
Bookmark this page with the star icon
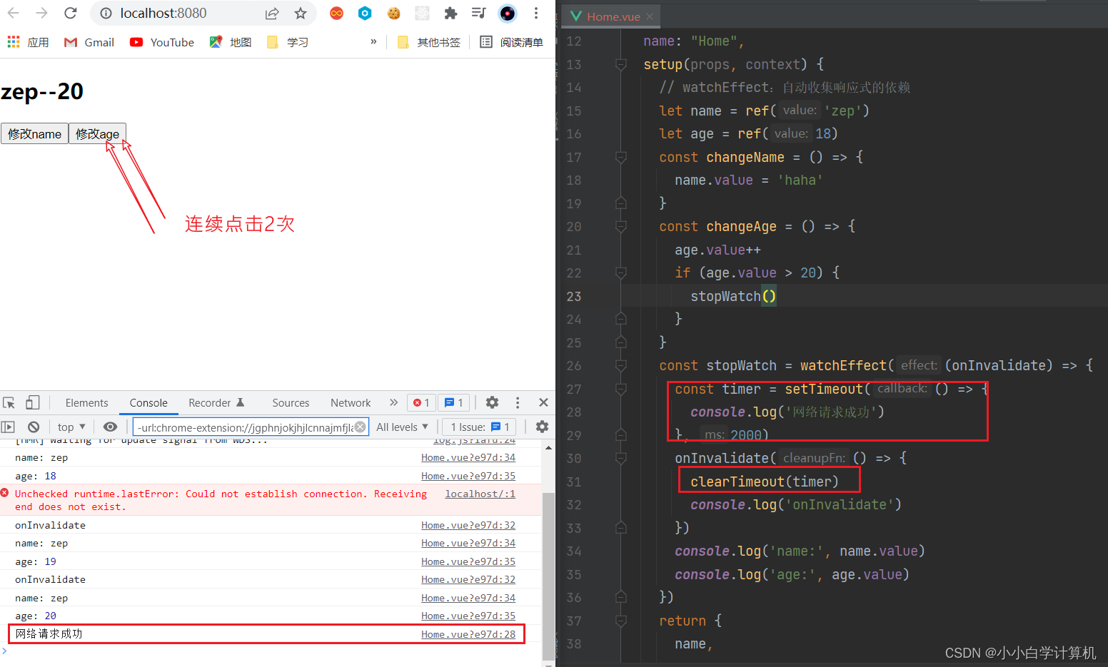301,13
